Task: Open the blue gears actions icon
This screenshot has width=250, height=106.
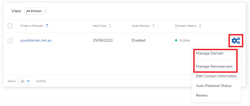Action: coord(236,41)
